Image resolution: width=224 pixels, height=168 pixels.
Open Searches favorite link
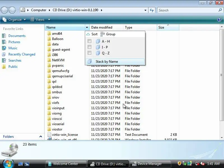coord(15,60)
